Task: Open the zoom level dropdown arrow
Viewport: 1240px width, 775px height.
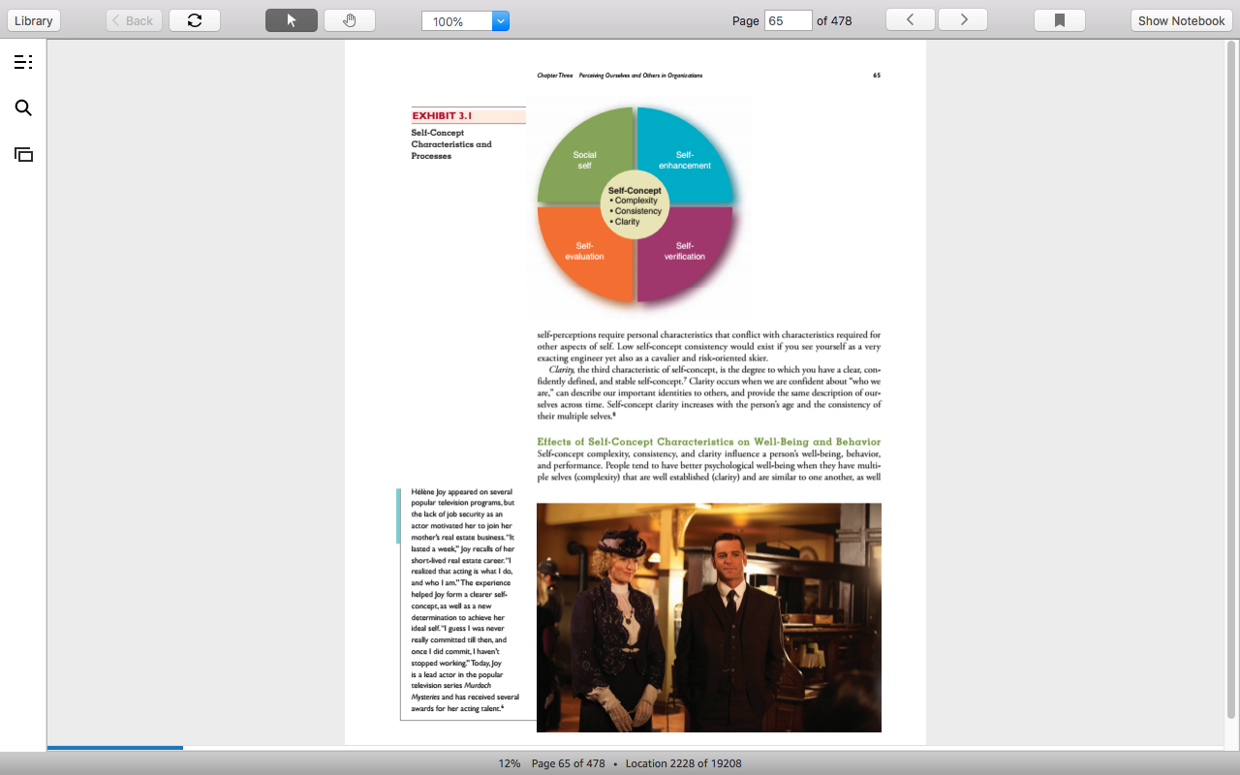Action: [501, 20]
